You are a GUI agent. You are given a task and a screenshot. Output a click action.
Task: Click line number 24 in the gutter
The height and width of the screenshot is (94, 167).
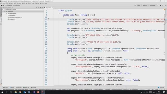(x=46, y=49)
